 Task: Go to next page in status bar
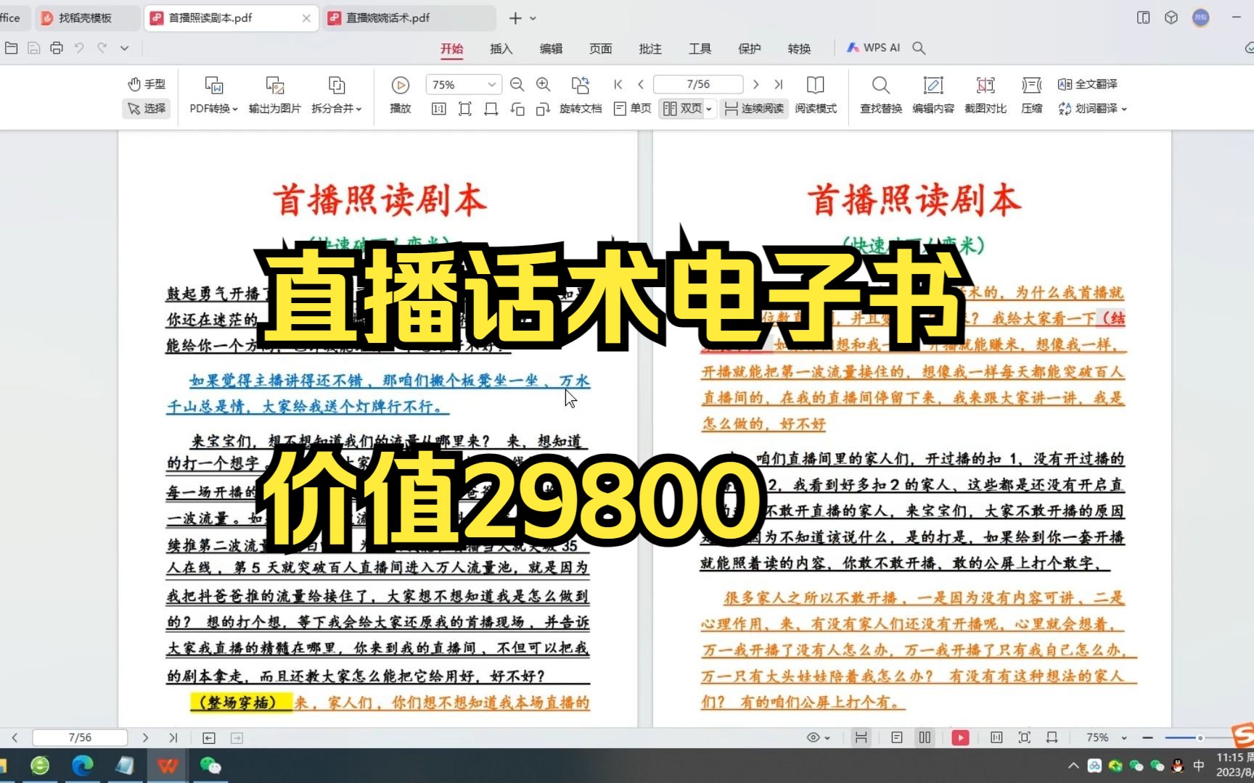pyautogui.click(x=145, y=737)
